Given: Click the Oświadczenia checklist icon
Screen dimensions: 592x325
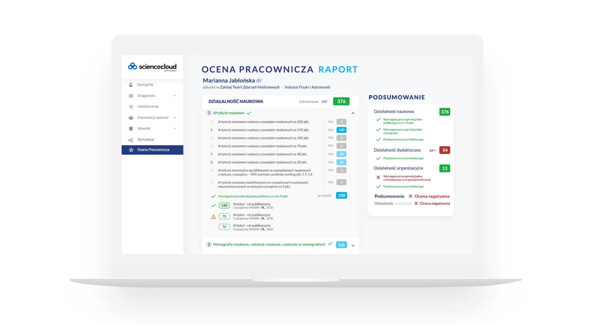Looking at the screenshot, I should (x=131, y=106).
